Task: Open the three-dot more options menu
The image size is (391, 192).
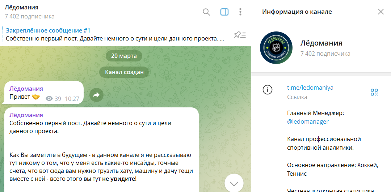Action: (240, 12)
